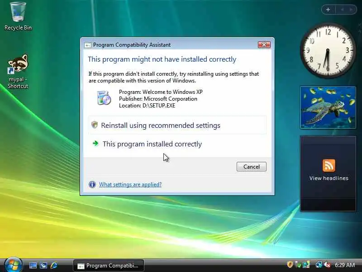Image resolution: width=362 pixels, height=272 pixels.
Task: Click the UAC shield beside Reinstall
Action: click(x=95, y=125)
